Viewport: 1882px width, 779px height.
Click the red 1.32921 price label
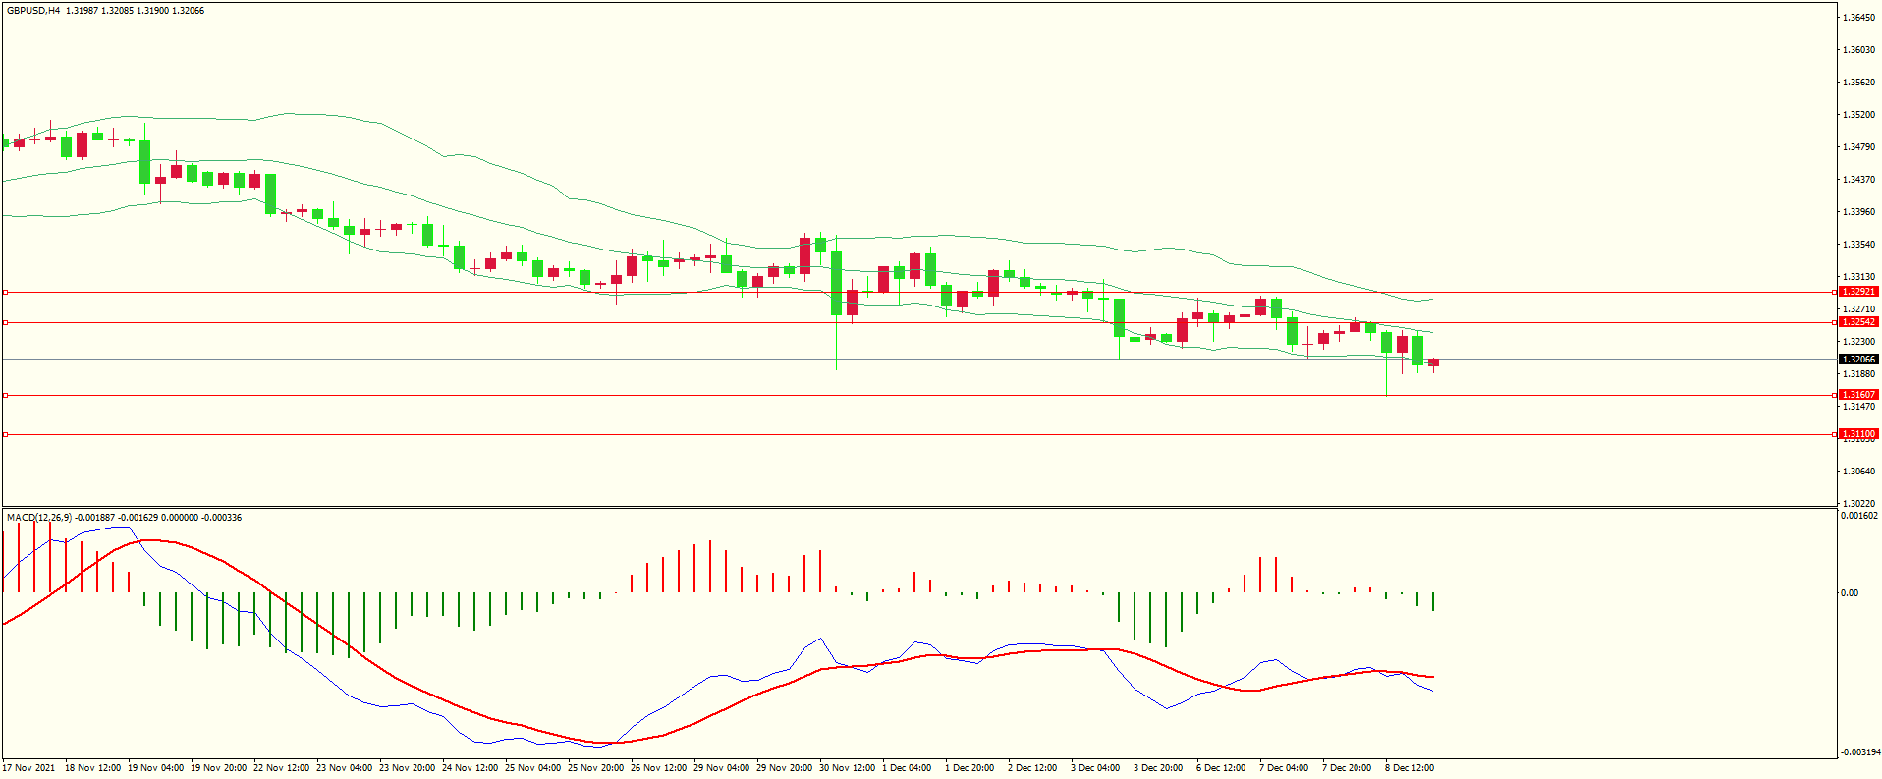coord(1857,292)
